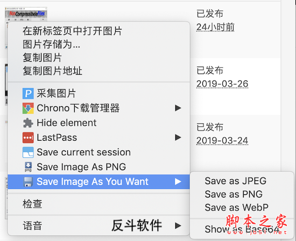Click the Hide element puzzle icon
296x241 pixels.
[x=28, y=123]
